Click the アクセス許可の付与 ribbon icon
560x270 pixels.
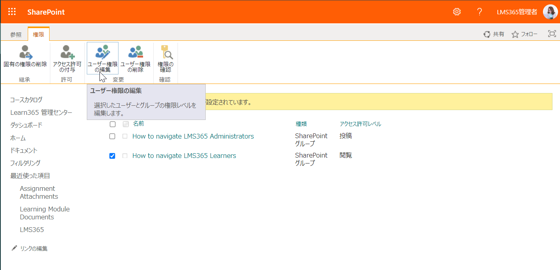67,52
